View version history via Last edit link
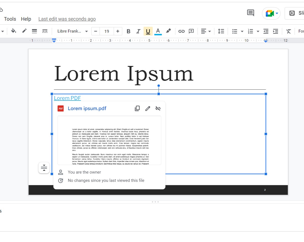 point(67,19)
